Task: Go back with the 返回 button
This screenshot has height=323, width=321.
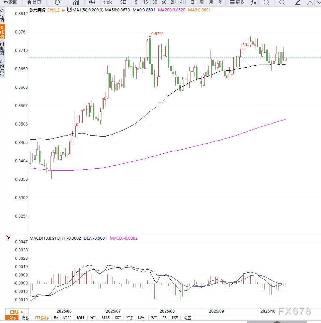Action: [10, 2]
